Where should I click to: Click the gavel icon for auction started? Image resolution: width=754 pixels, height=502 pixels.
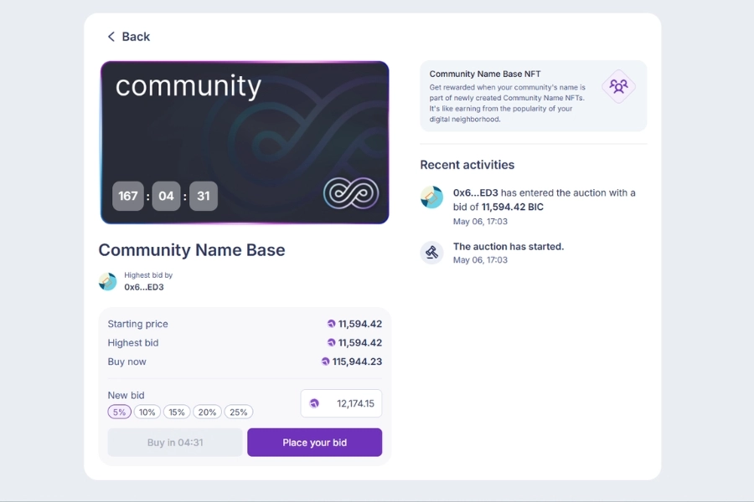431,252
